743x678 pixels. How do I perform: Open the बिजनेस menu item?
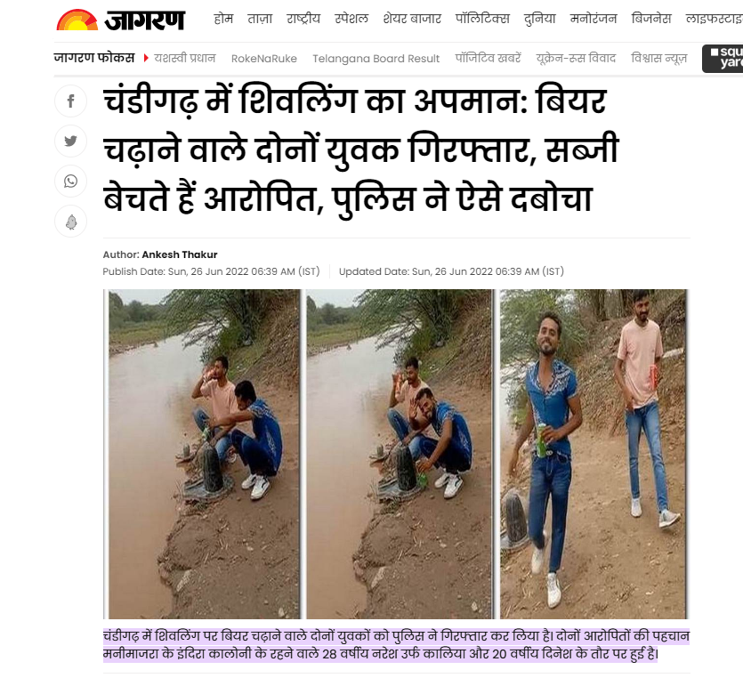[651, 19]
